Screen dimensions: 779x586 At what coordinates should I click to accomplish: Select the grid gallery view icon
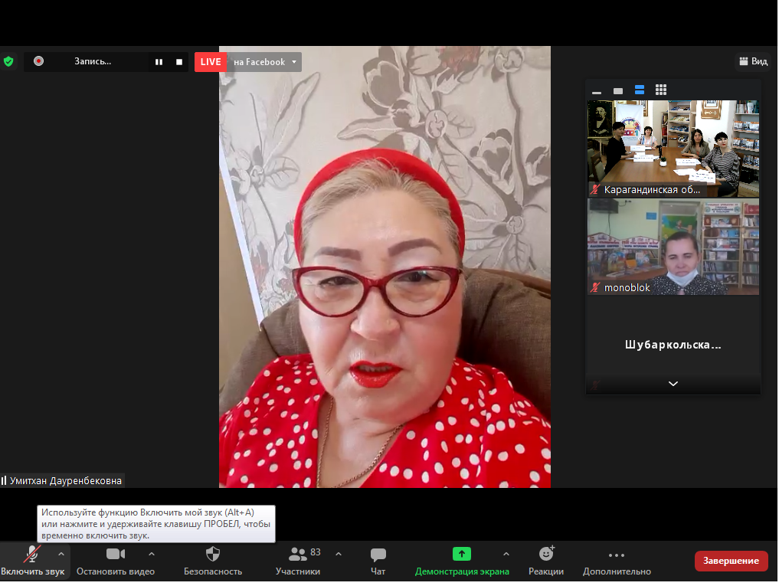[661, 90]
